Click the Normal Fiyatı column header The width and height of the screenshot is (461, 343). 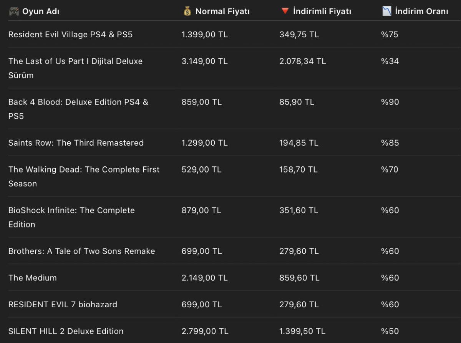[x=222, y=12]
